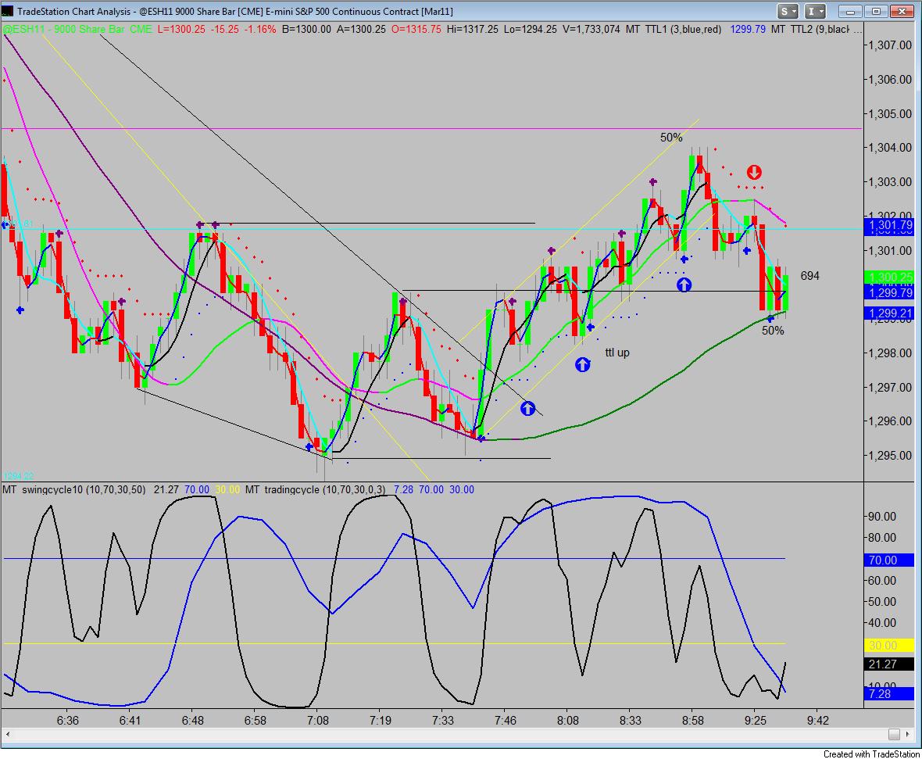This screenshot has width=922, height=759.
Task: Select the blue up-arrow beside 'ttl up'
Action: [582, 365]
